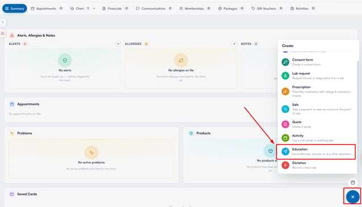
Task: Open the Summary tab
Action: point(15,9)
